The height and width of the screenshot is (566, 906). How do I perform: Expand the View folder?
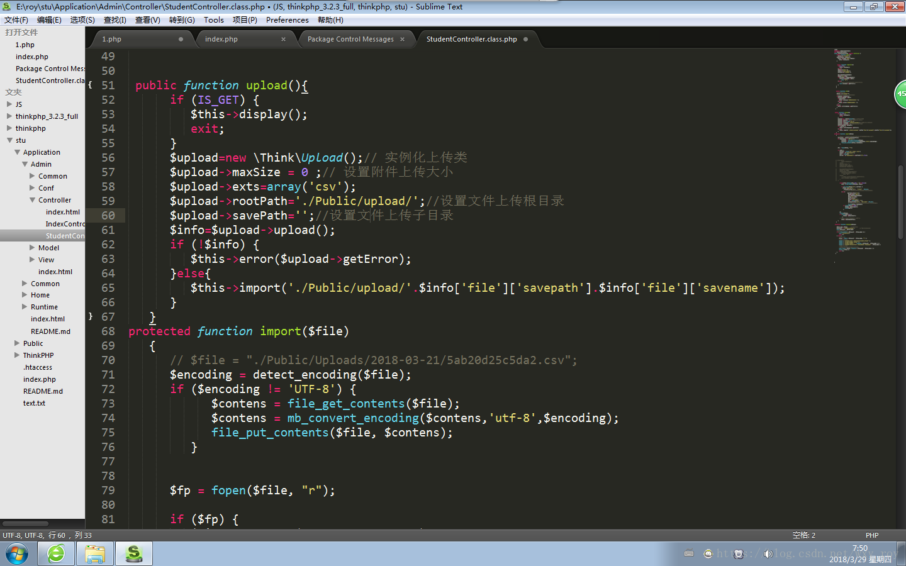[x=32, y=260]
